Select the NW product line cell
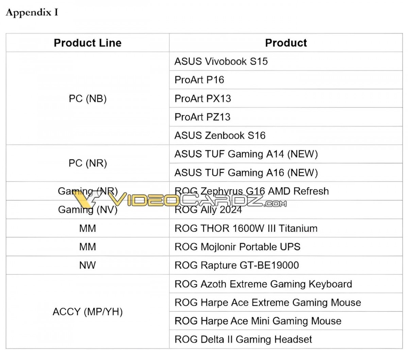The height and width of the screenshot is (350, 408). (87, 265)
